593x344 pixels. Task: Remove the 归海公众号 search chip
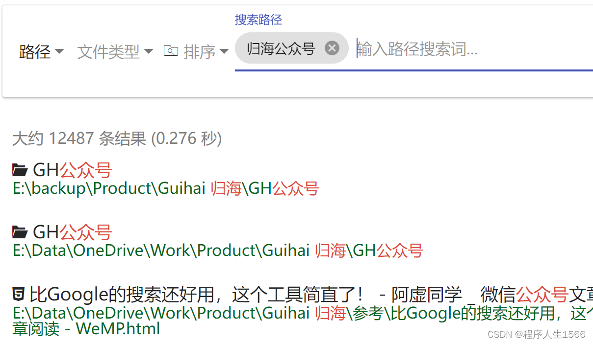pos(332,48)
